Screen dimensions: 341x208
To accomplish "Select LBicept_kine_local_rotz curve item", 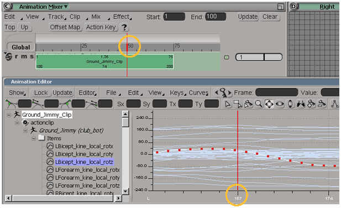I will [84, 162].
